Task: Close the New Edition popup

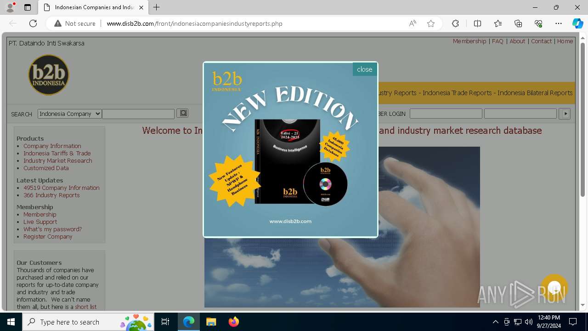Action: 364,69
